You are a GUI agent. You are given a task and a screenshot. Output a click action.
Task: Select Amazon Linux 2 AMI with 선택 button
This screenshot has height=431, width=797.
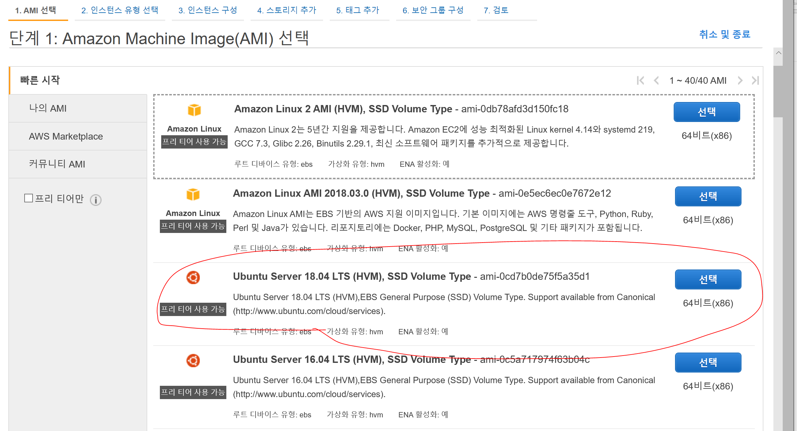pos(707,112)
